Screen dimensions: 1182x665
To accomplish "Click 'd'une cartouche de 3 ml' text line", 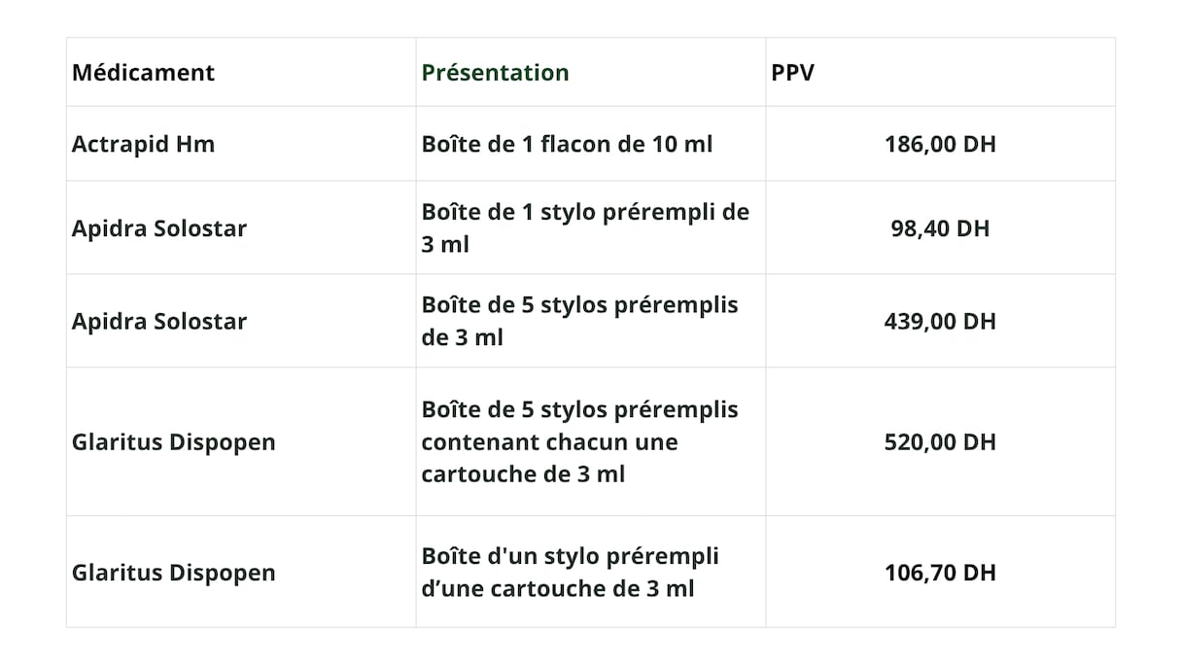I will click(558, 588).
